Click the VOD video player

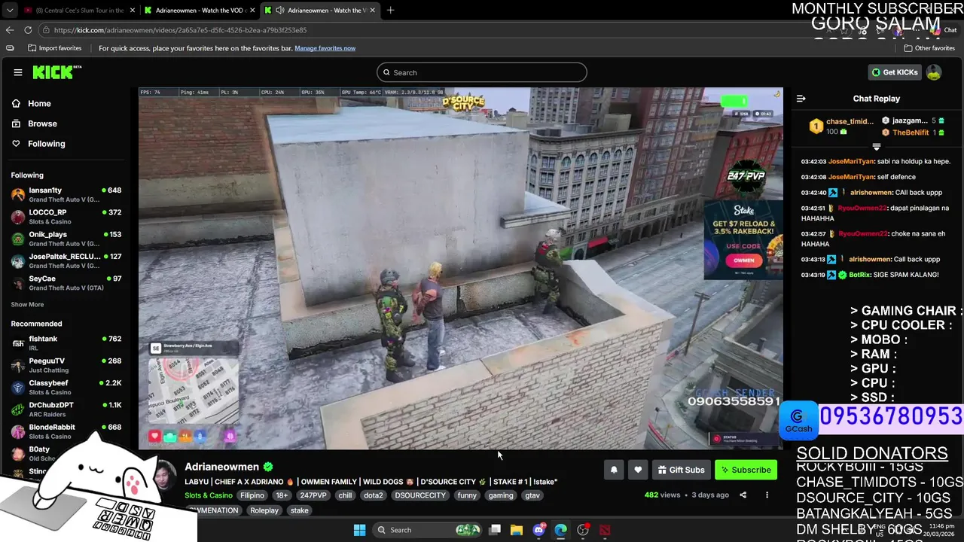[461, 268]
